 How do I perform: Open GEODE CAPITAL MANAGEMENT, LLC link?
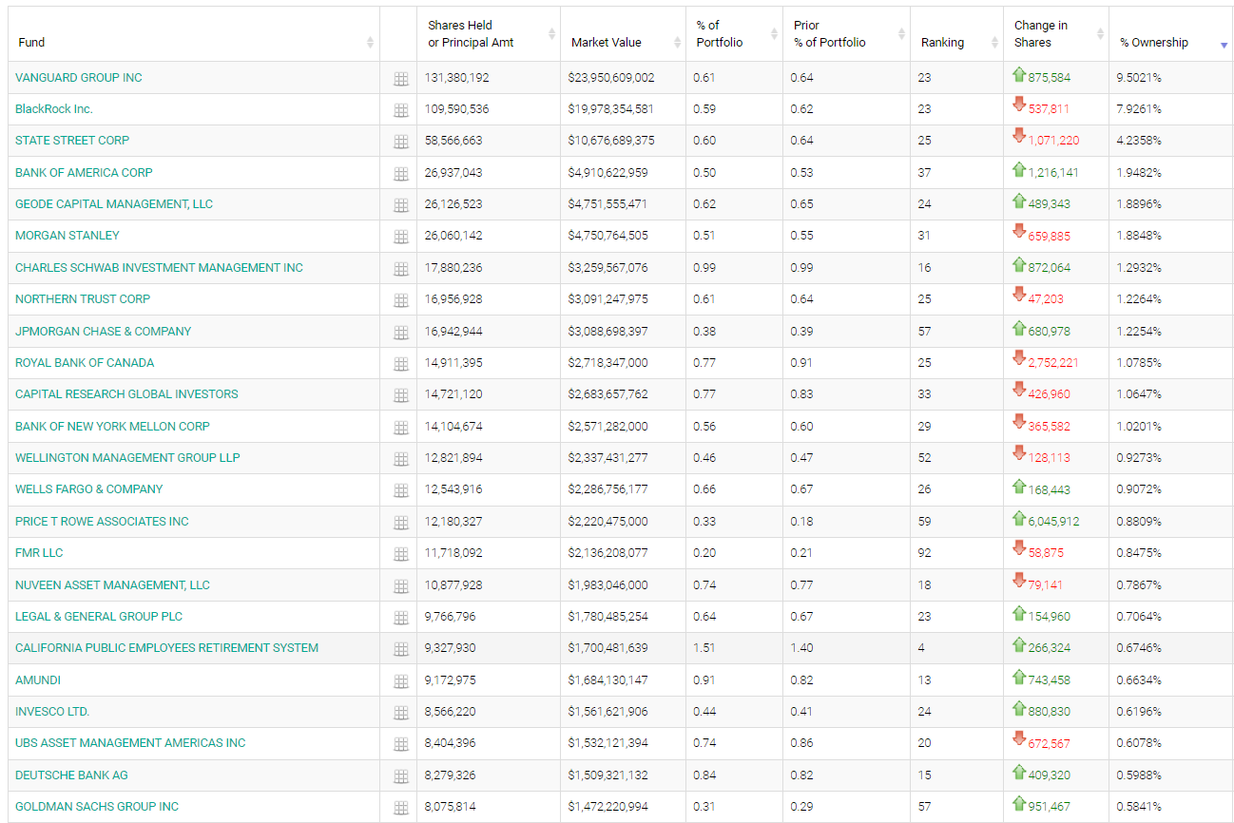(x=114, y=204)
